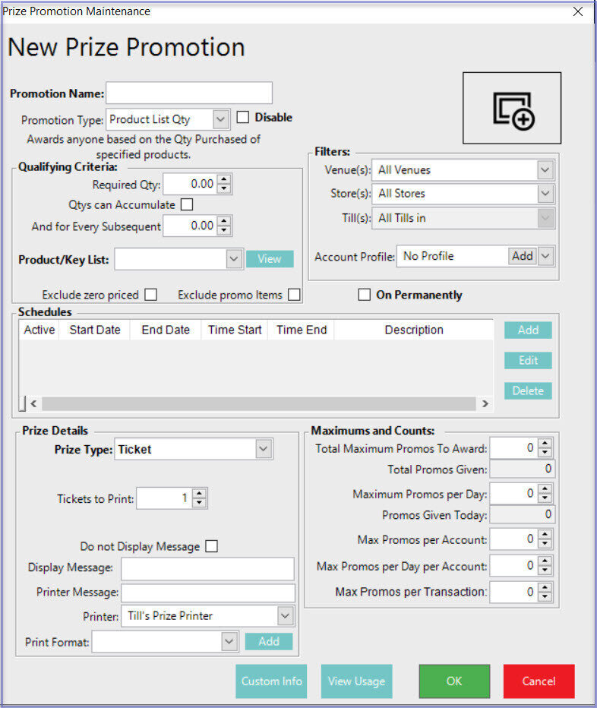Image resolution: width=597 pixels, height=708 pixels.
Task: Enable the Disable checkbox
Action: coord(243,118)
